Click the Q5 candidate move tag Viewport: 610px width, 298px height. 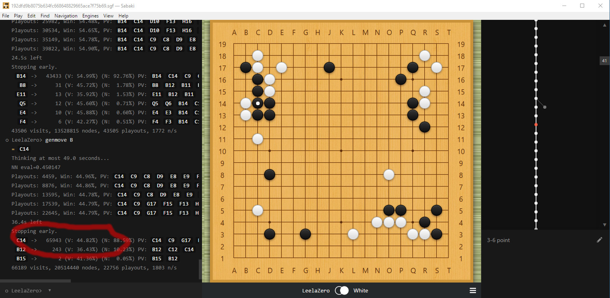(x=22, y=103)
